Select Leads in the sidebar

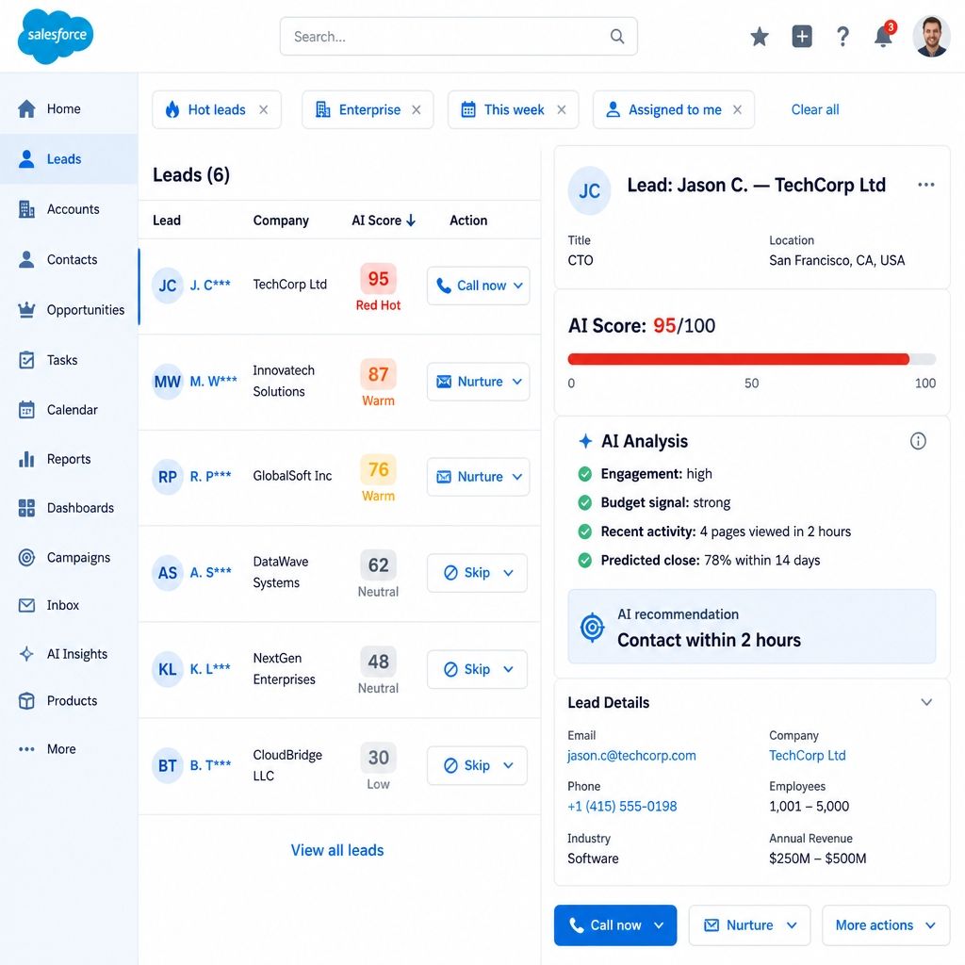[69, 158]
